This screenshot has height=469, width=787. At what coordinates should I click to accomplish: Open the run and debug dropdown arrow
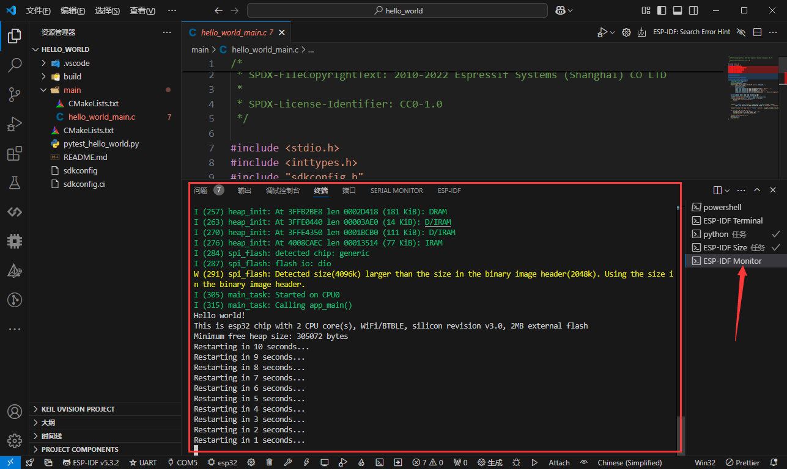613,32
